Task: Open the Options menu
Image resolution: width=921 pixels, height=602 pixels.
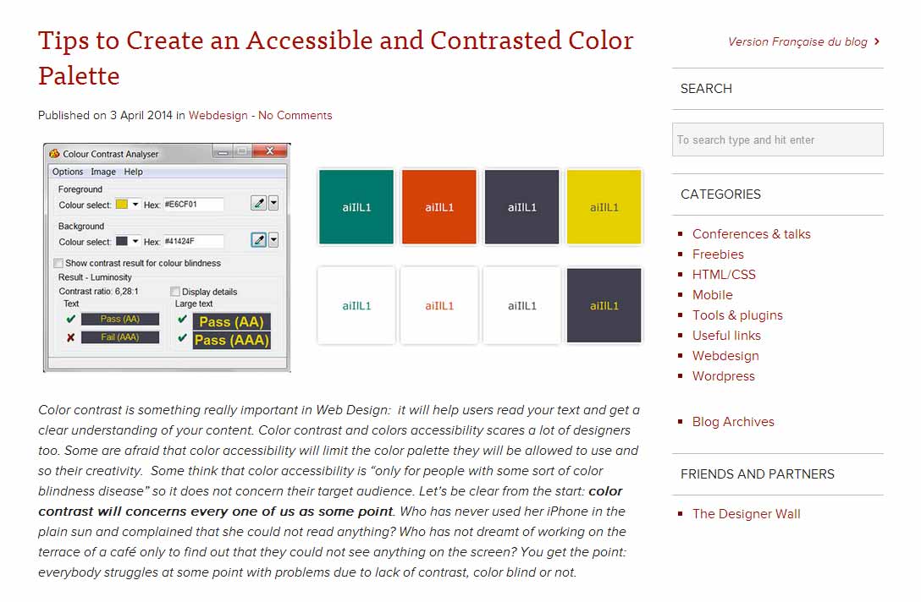Action: (x=67, y=172)
